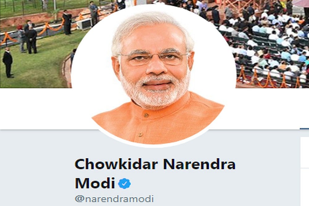Click the word Narendra in the display name

[199, 164]
